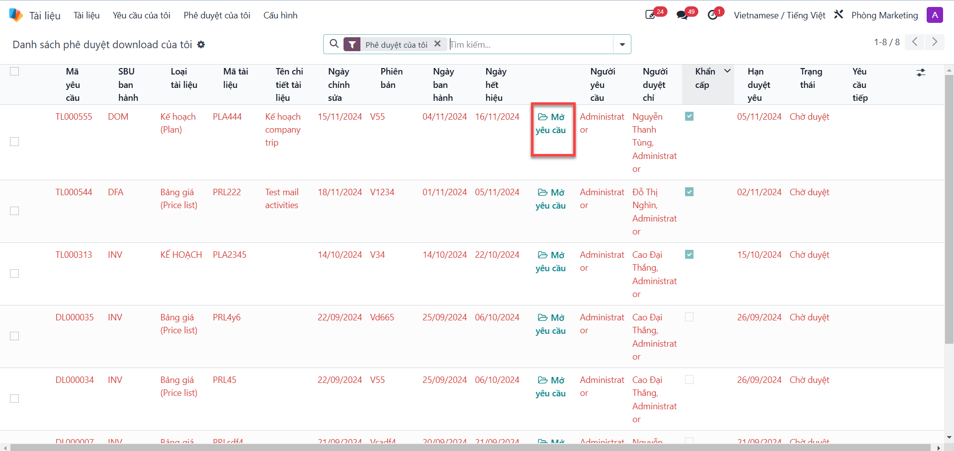Tick the row checkbox for TL000555
The image size is (954, 451).
click(x=14, y=142)
